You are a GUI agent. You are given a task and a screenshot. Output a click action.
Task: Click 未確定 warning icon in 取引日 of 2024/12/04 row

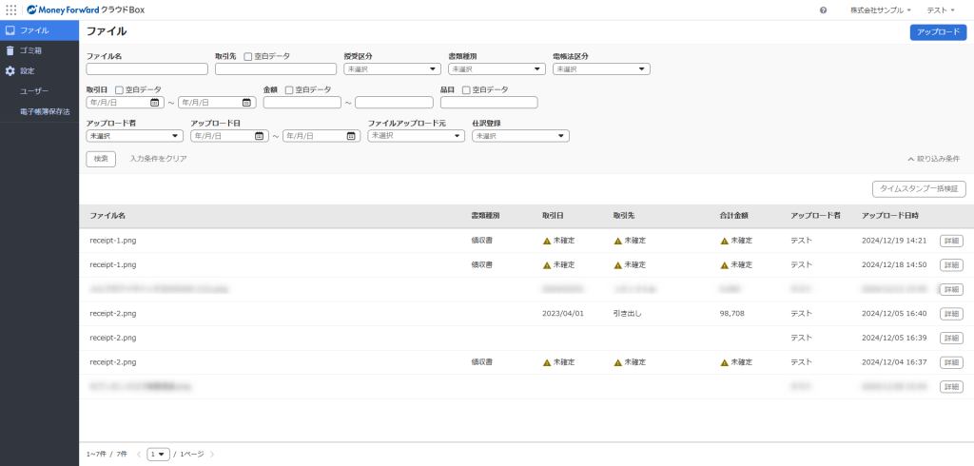pyautogui.click(x=547, y=363)
